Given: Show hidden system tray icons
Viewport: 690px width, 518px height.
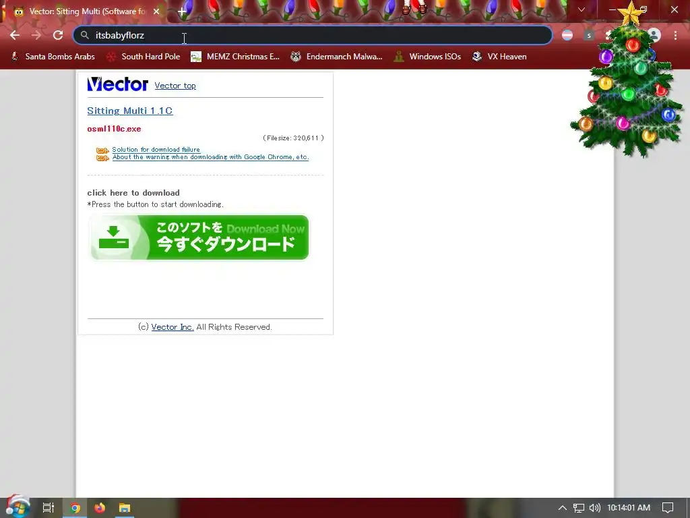Looking at the screenshot, I should 563,508.
